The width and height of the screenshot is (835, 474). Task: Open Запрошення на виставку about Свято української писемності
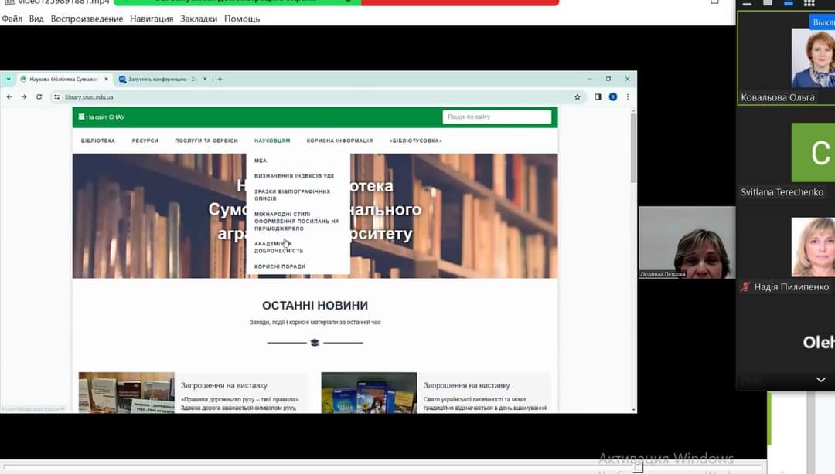[466, 385]
